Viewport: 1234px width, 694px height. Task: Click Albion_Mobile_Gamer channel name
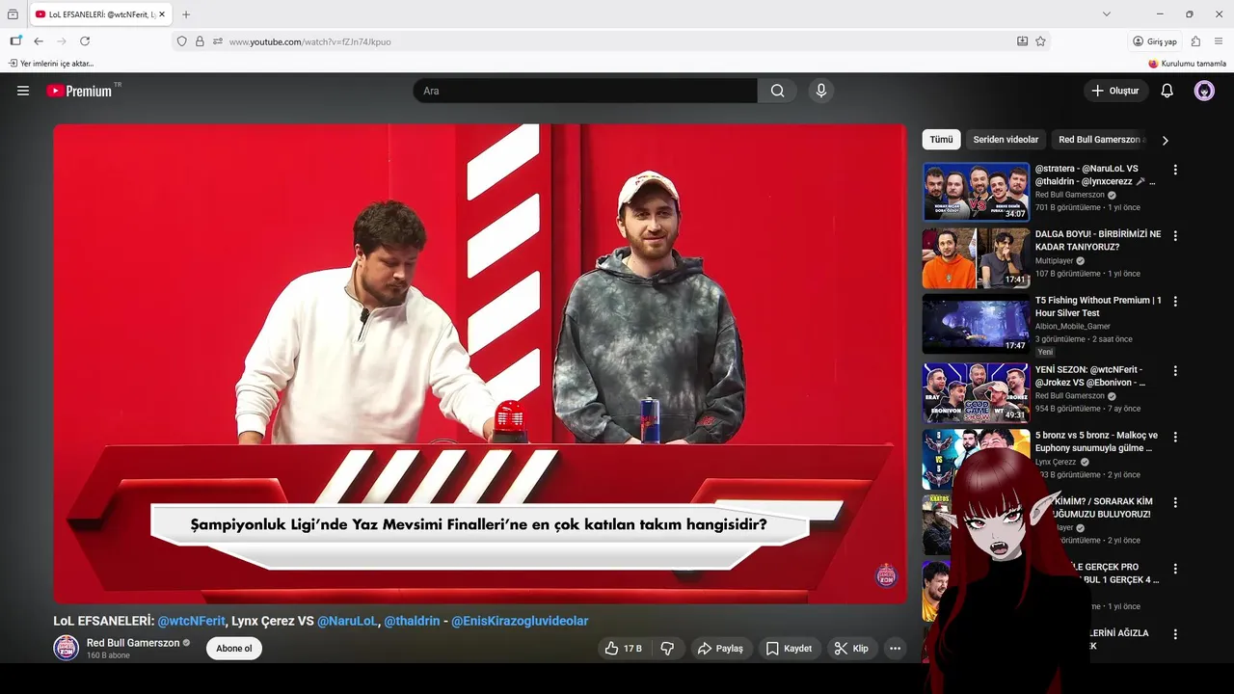point(1073,327)
